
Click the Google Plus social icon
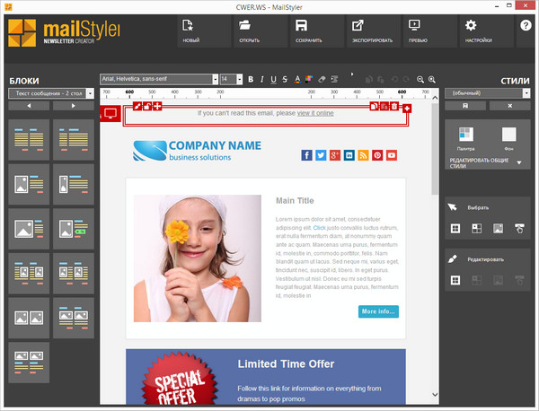(x=335, y=155)
